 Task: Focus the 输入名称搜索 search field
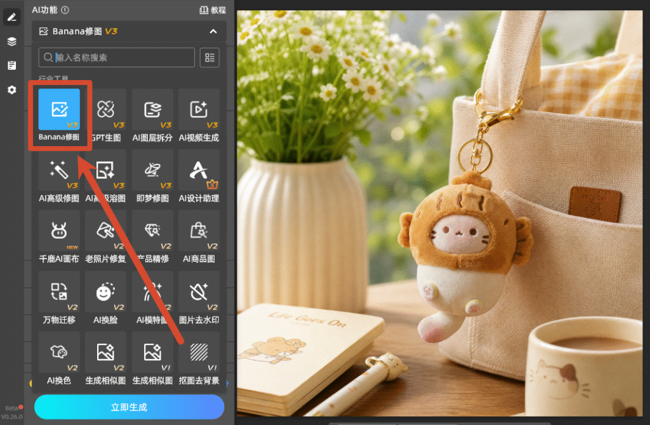click(117, 57)
